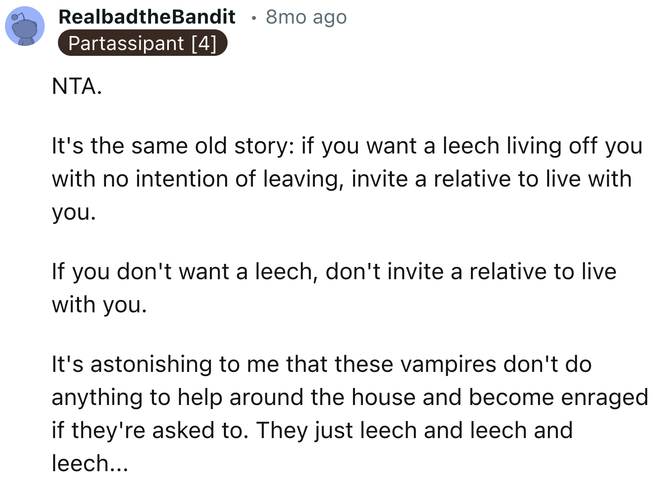The width and height of the screenshot is (658, 484).
Task: Click the "8mo ago" comment timestamp
Action: pyautogui.click(x=306, y=17)
